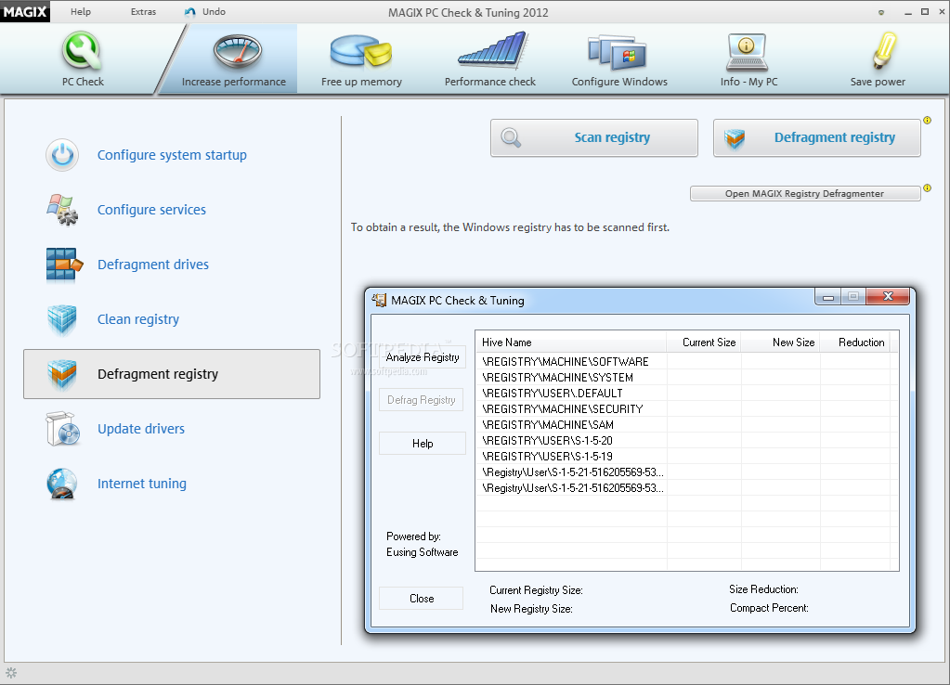The image size is (950, 685).
Task: Open the Defragment drives link
Action: (152, 265)
